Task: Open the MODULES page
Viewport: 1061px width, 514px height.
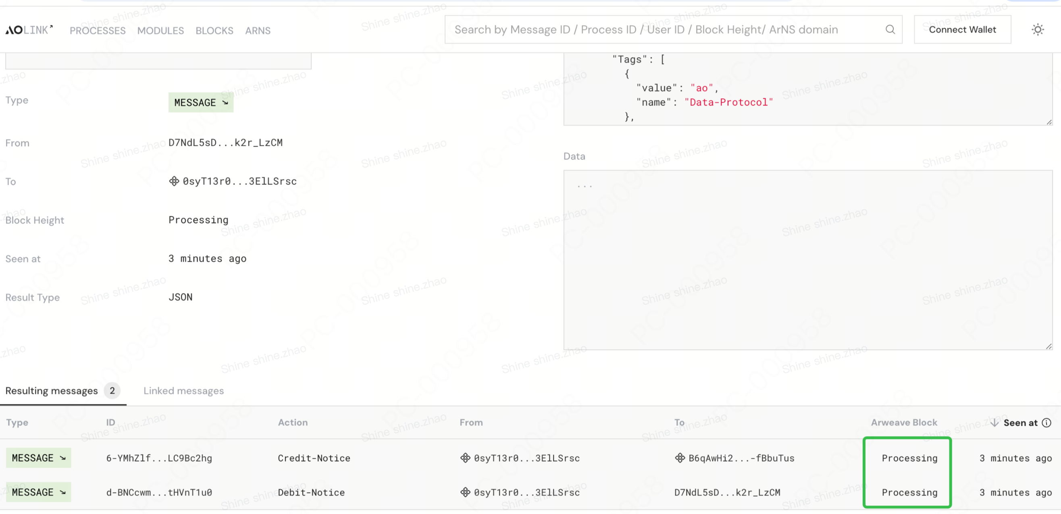Action: point(160,31)
